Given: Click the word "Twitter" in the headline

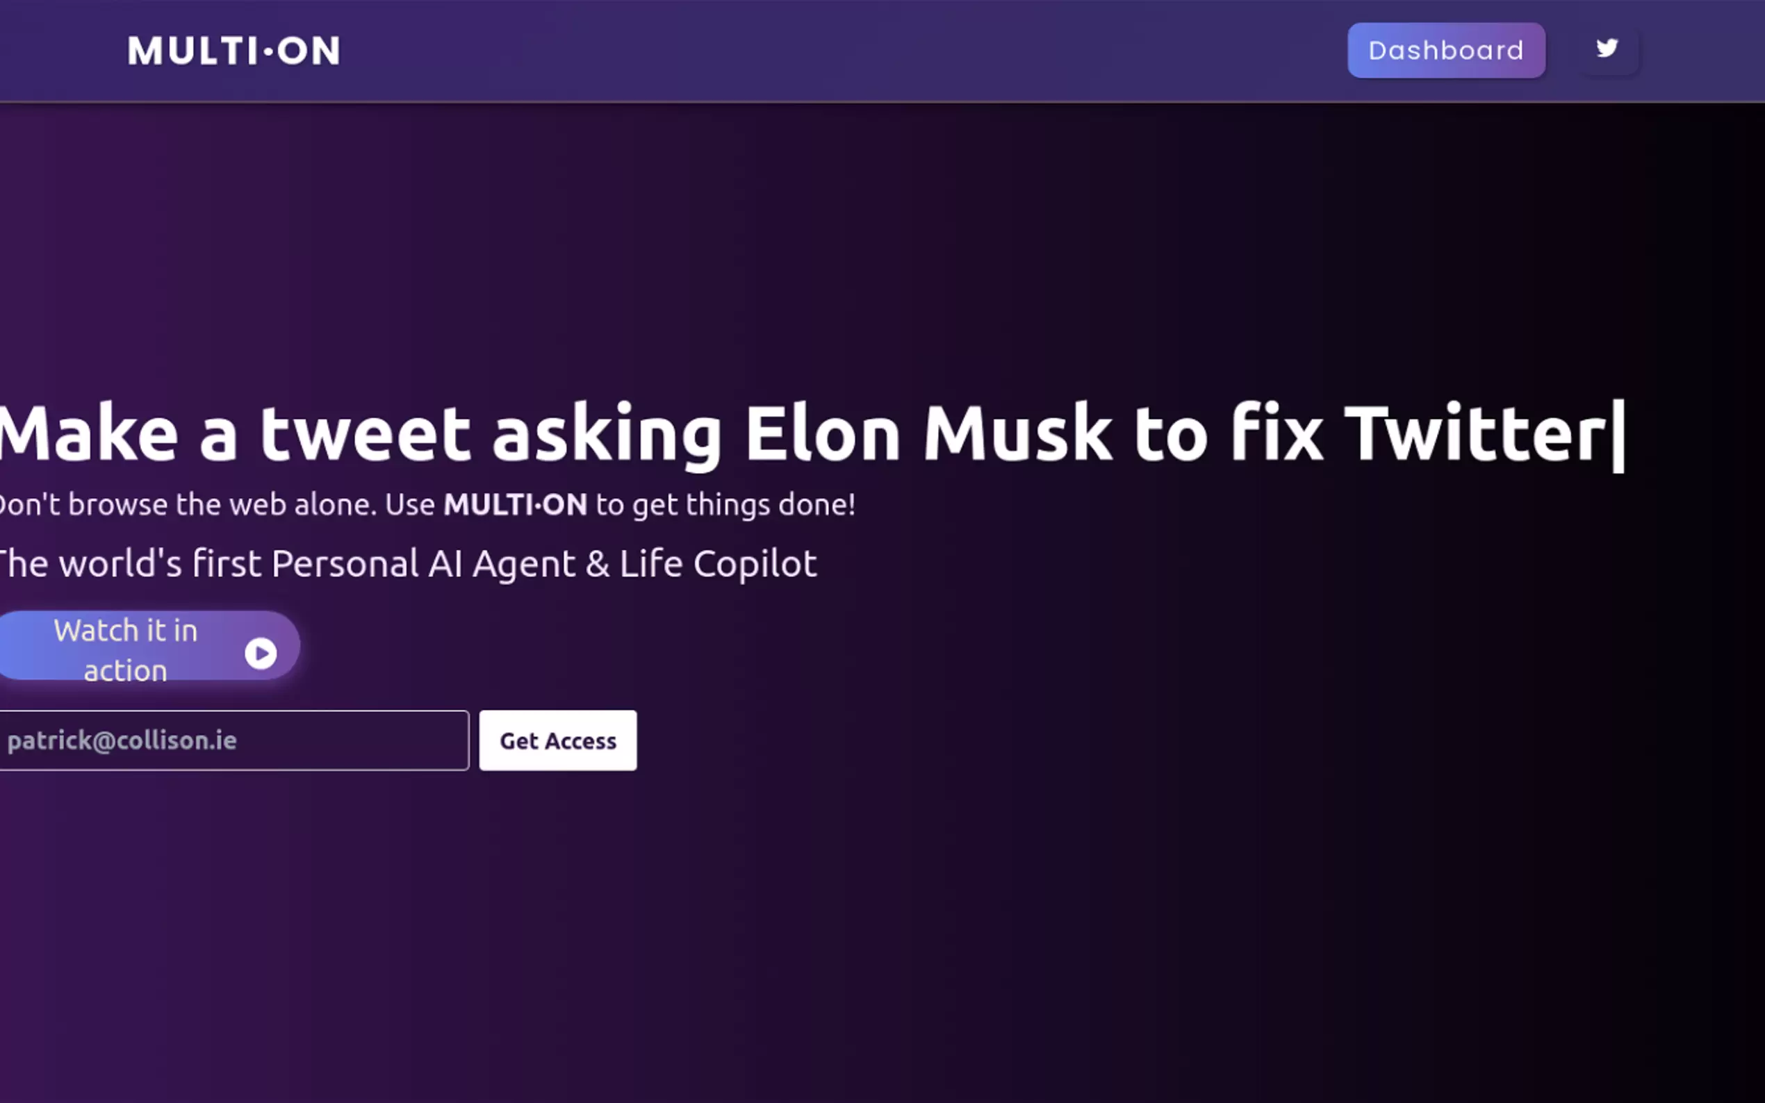Looking at the screenshot, I should (1474, 434).
